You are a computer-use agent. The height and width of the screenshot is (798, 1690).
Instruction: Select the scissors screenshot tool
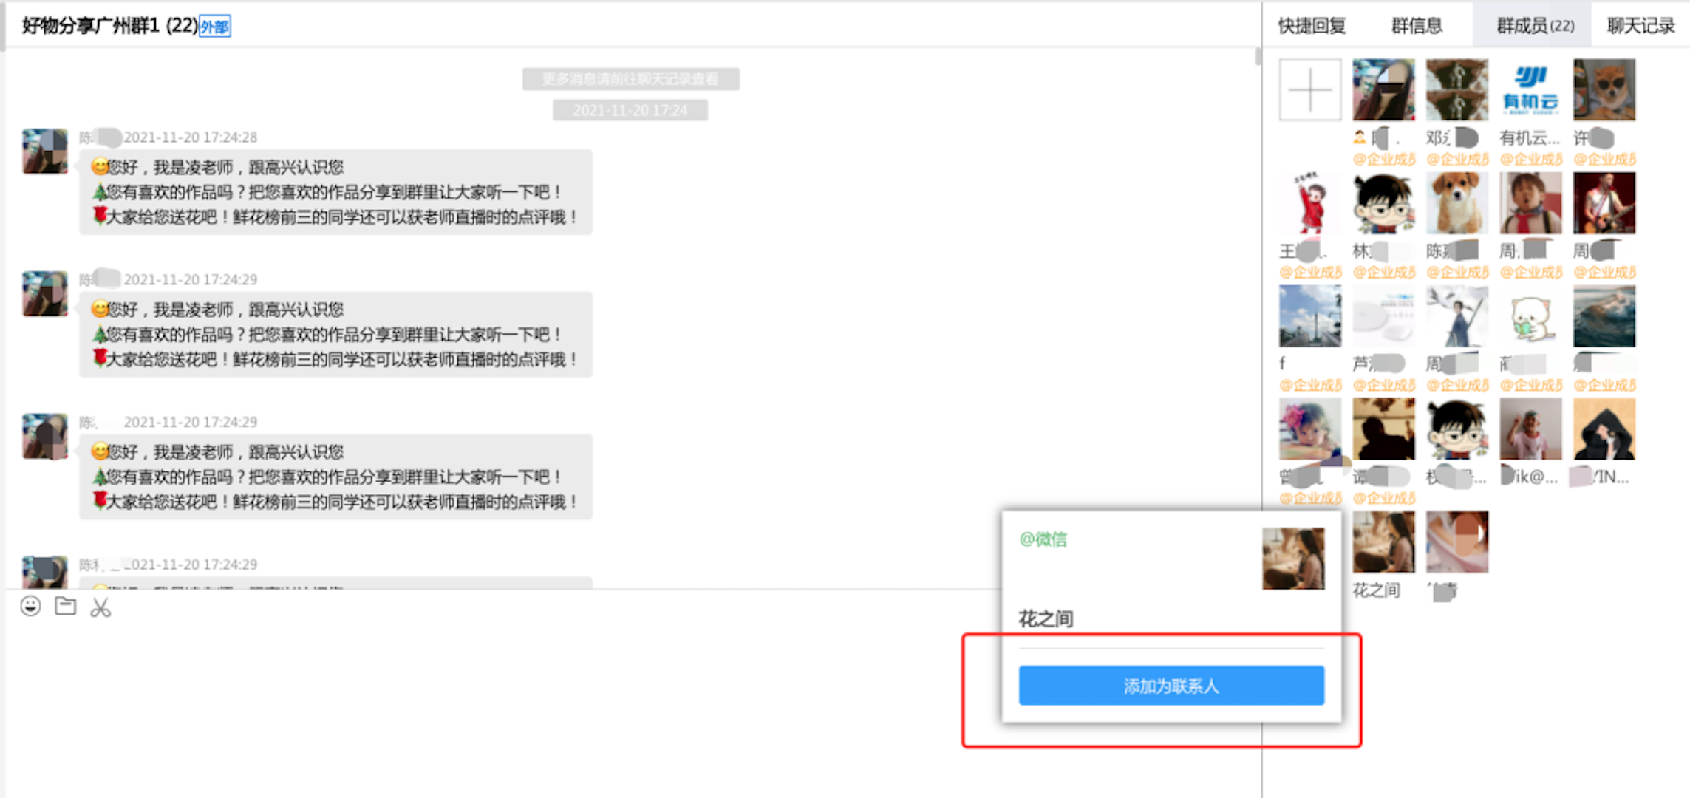click(100, 607)
